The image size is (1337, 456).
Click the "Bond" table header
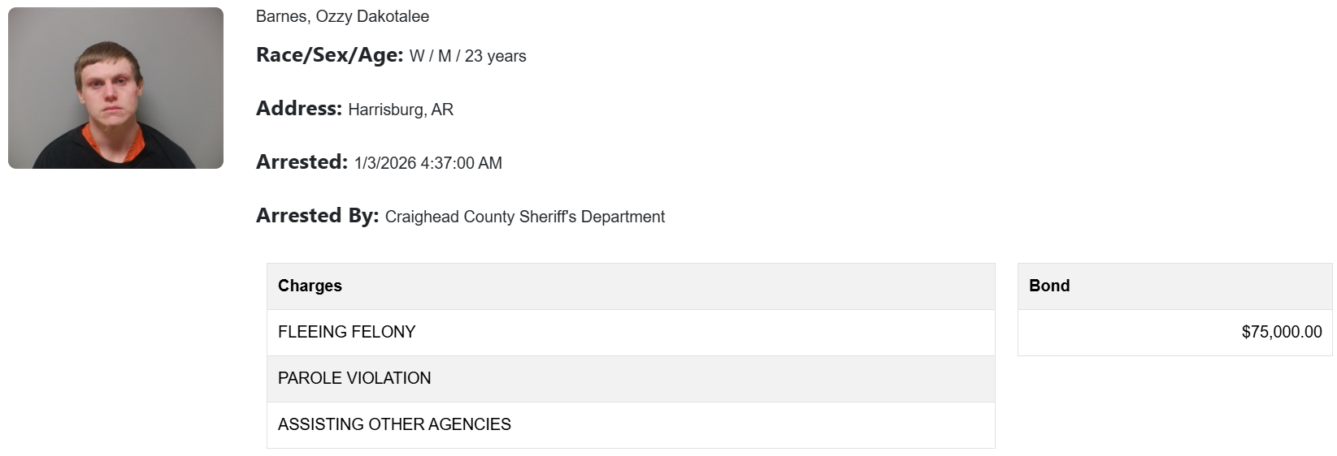click(1049, 286)
